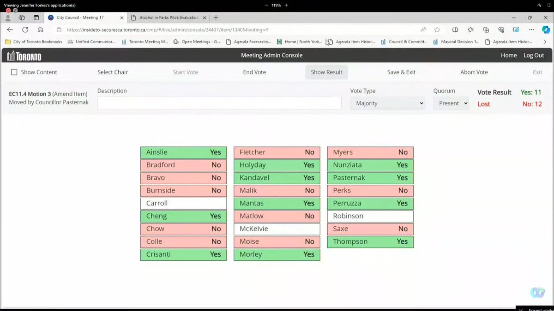
Task: Select the Holyday Yes vote cell
Action: tap(277, 165)
